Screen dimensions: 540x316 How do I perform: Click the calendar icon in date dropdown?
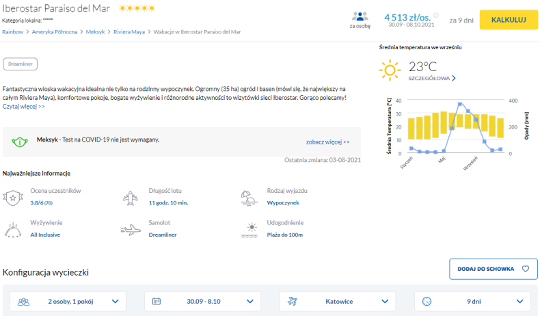click(x=157, y=302)
